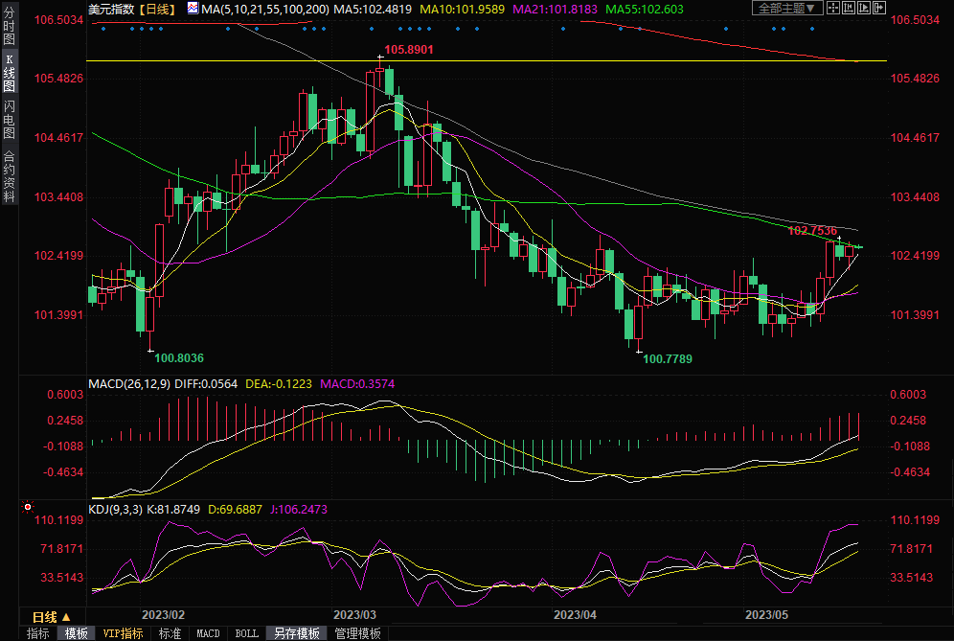Click the MA indicator icon beside MA(5,10,21,55,100,200)

coord(193,9)
